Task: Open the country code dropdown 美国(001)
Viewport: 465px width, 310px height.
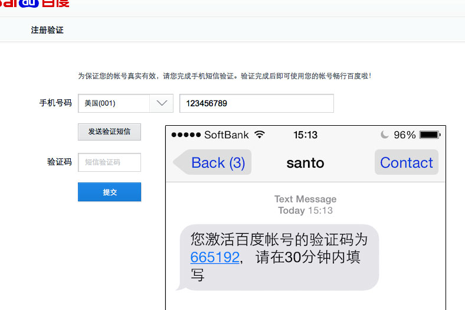Action: pos(126,103)
